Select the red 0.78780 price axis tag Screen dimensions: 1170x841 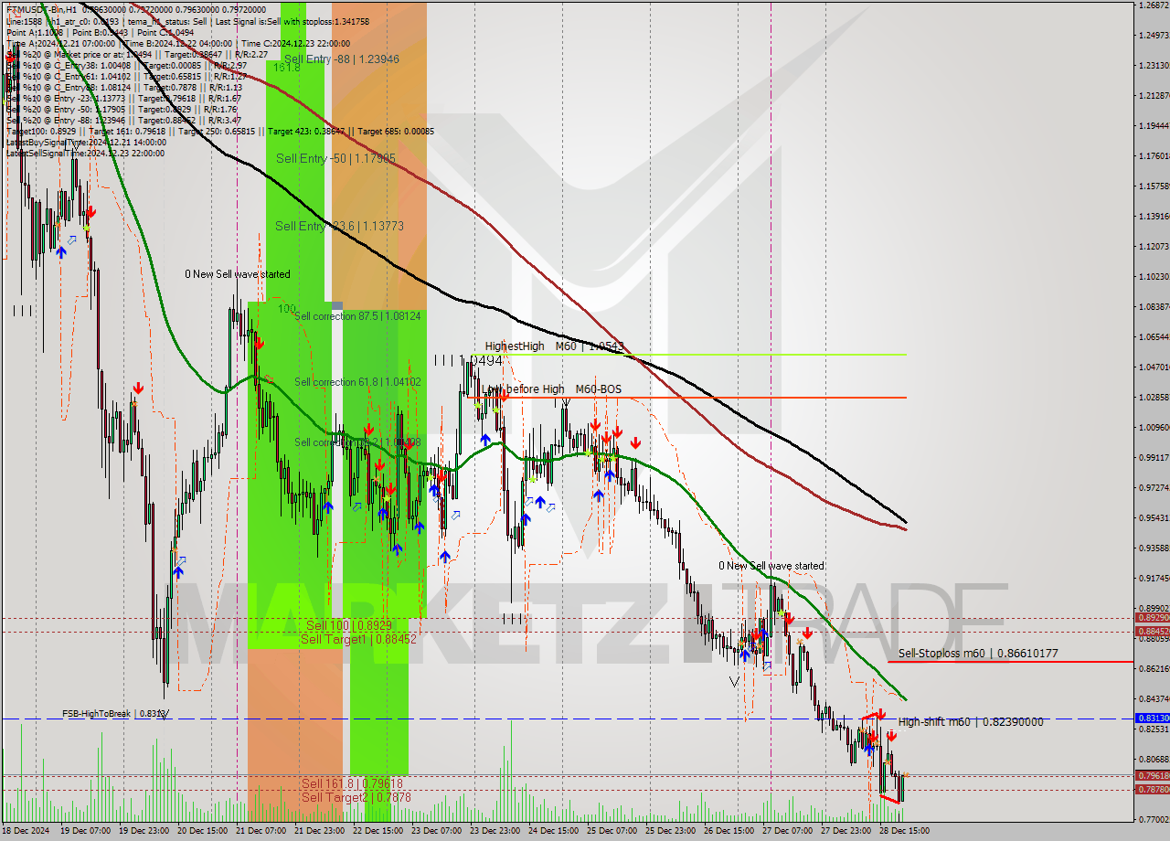1152,789
